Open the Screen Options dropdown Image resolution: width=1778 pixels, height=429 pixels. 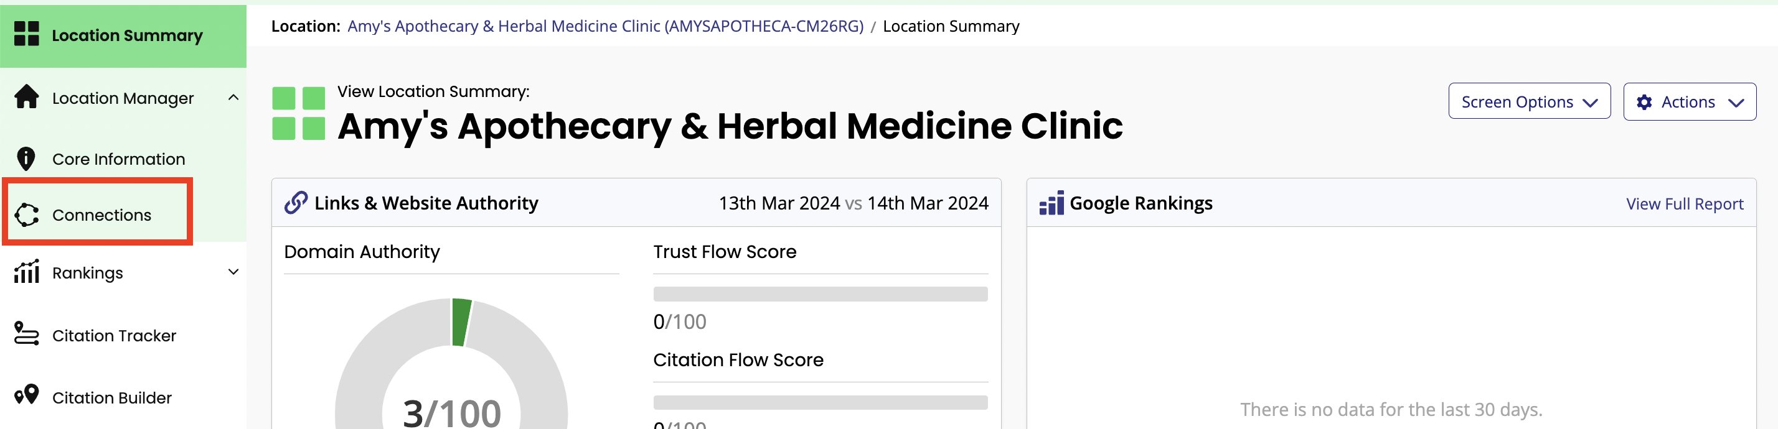[x=1529, y=102]
